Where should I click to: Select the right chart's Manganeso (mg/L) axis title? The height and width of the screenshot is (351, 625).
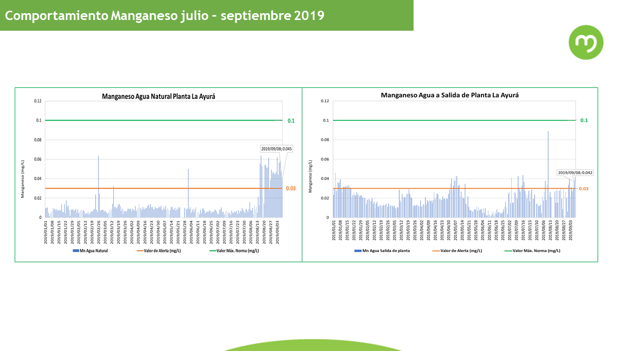coord(310,175)
